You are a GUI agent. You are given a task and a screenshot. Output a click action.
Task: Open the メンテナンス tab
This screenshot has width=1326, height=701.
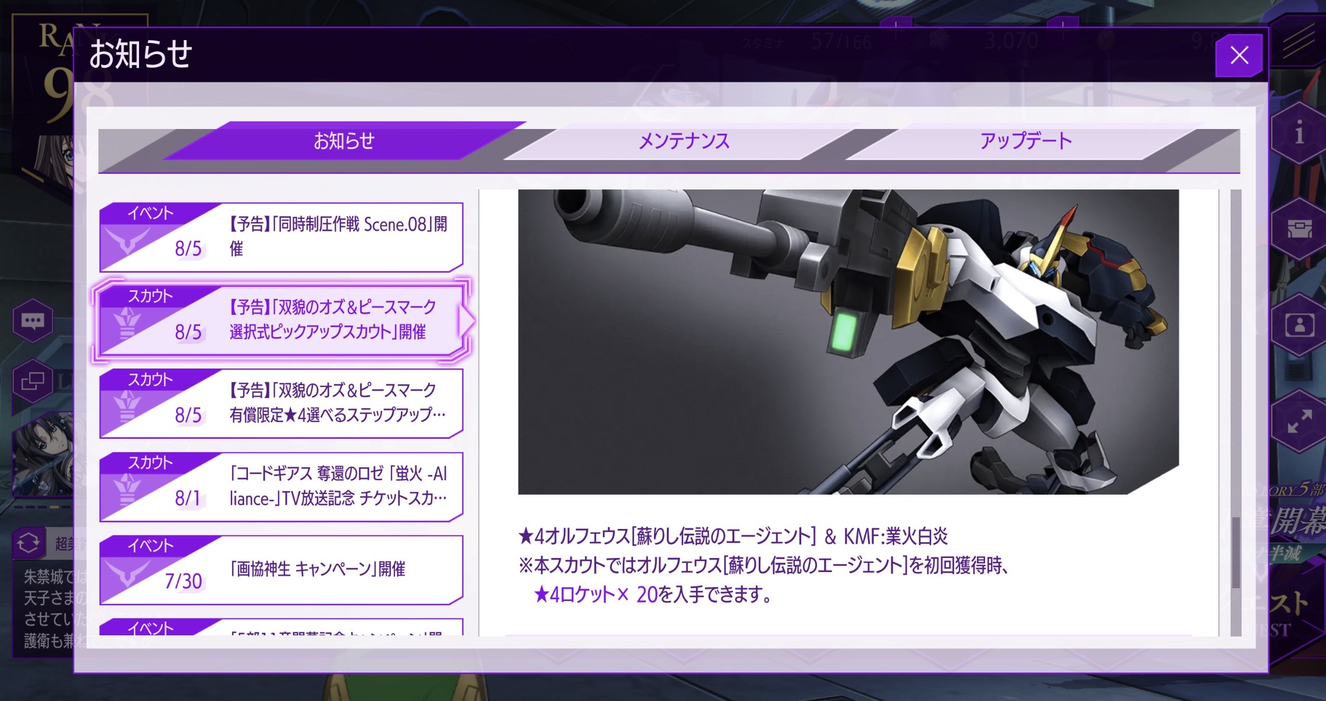pos(684,141)
